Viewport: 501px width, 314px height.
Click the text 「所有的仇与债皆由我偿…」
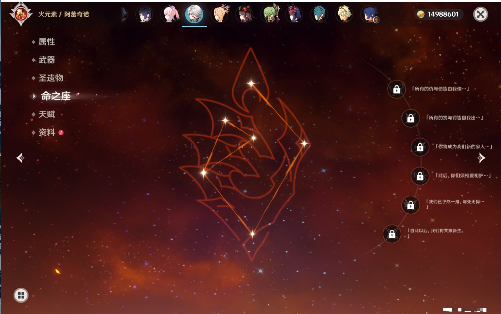(x=441, y=89)
